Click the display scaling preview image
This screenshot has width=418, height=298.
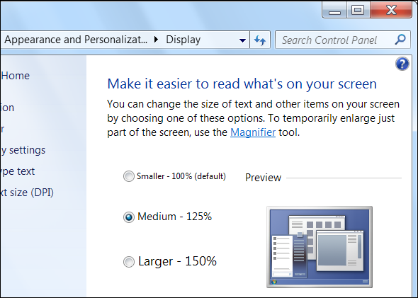[320, 247]
